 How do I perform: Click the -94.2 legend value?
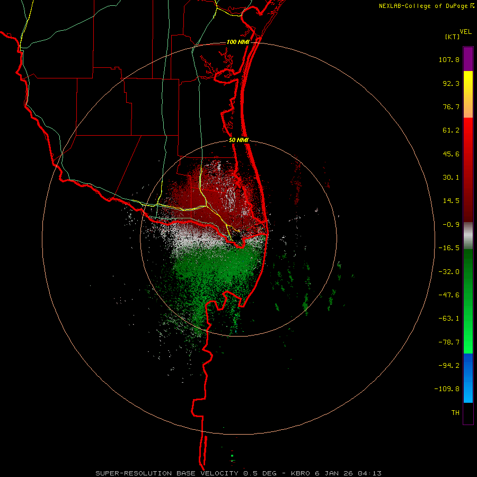[x=449, y=365]
